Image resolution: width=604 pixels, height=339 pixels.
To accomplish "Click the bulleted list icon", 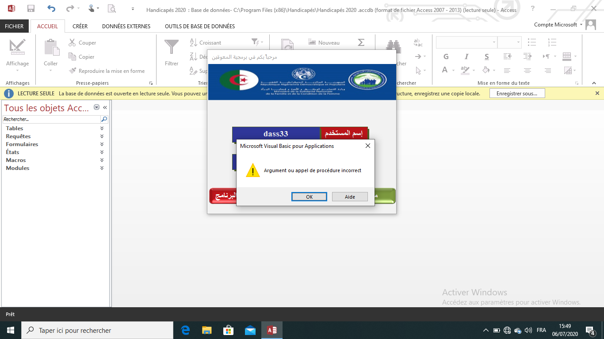I will [x=532, y=42].
